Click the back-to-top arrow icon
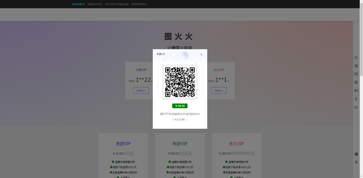Screen dimensions: 363x178 (356, 163)
